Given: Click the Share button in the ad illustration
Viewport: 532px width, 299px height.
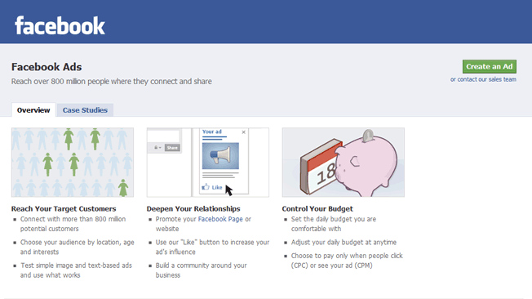Looking at the screenshot, I should coord(172,148).
